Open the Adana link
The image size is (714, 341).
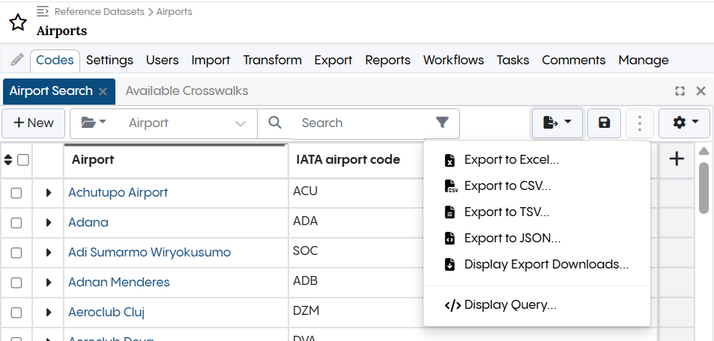coord(88,223)
